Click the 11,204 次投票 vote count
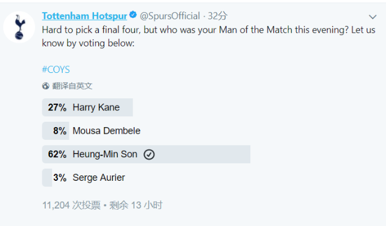The image size is (386, 226). [x=71, y=205]
